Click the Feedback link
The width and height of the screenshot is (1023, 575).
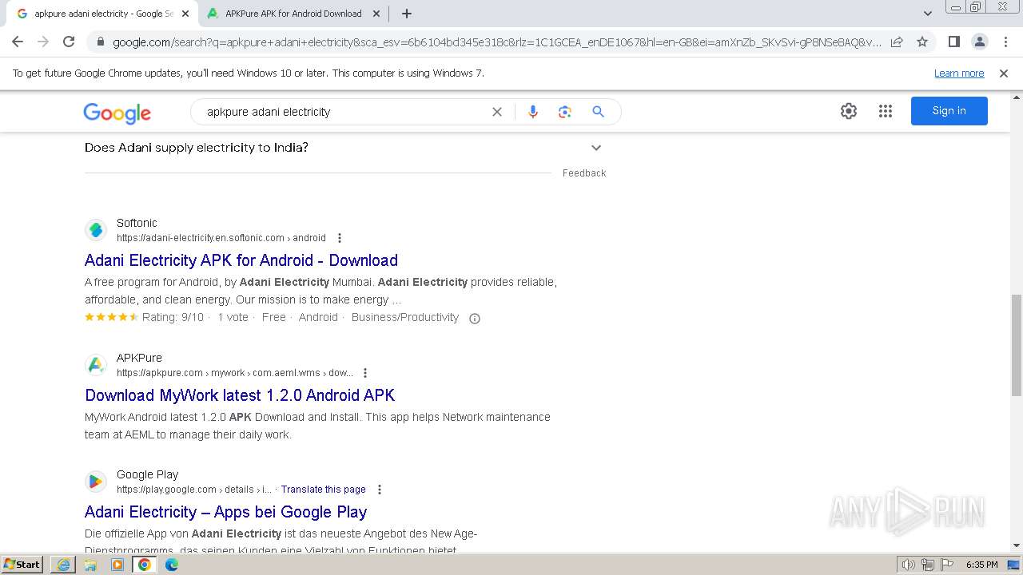584,173
